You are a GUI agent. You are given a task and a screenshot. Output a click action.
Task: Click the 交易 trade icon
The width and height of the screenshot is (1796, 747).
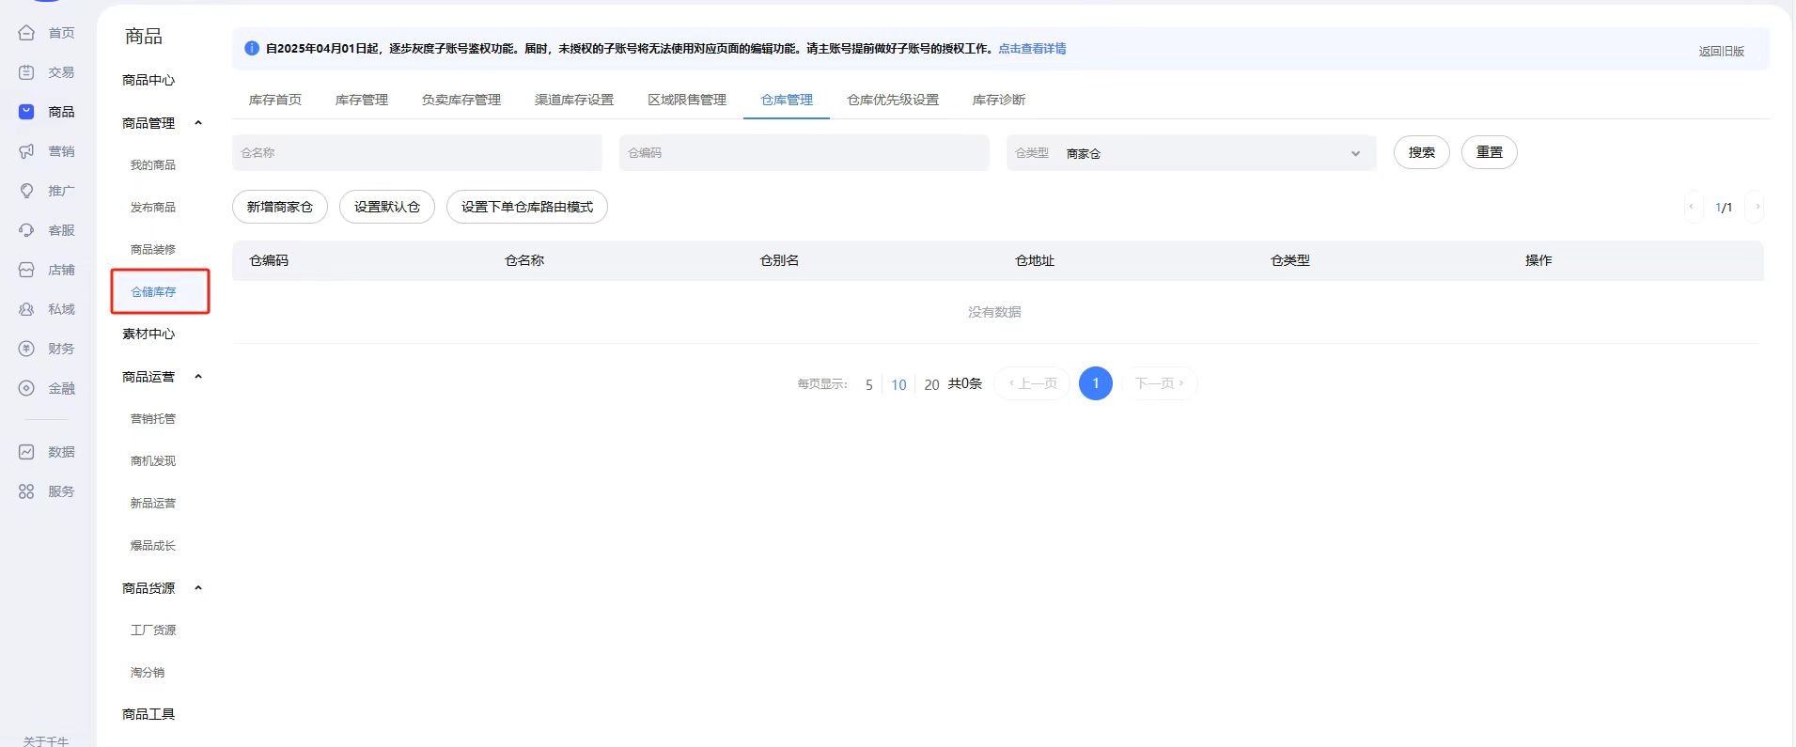pyautogui.click(x=26, y=72)
